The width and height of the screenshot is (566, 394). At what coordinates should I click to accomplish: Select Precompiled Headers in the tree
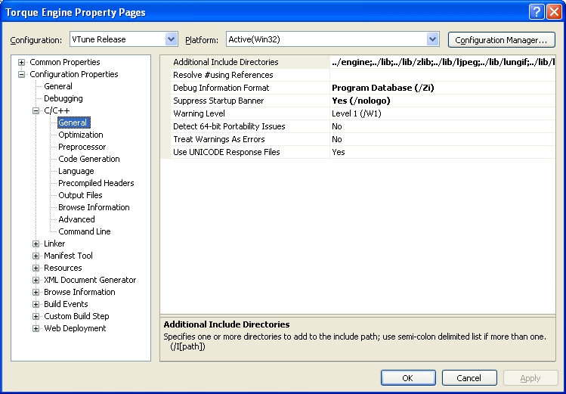pos(96,183)
